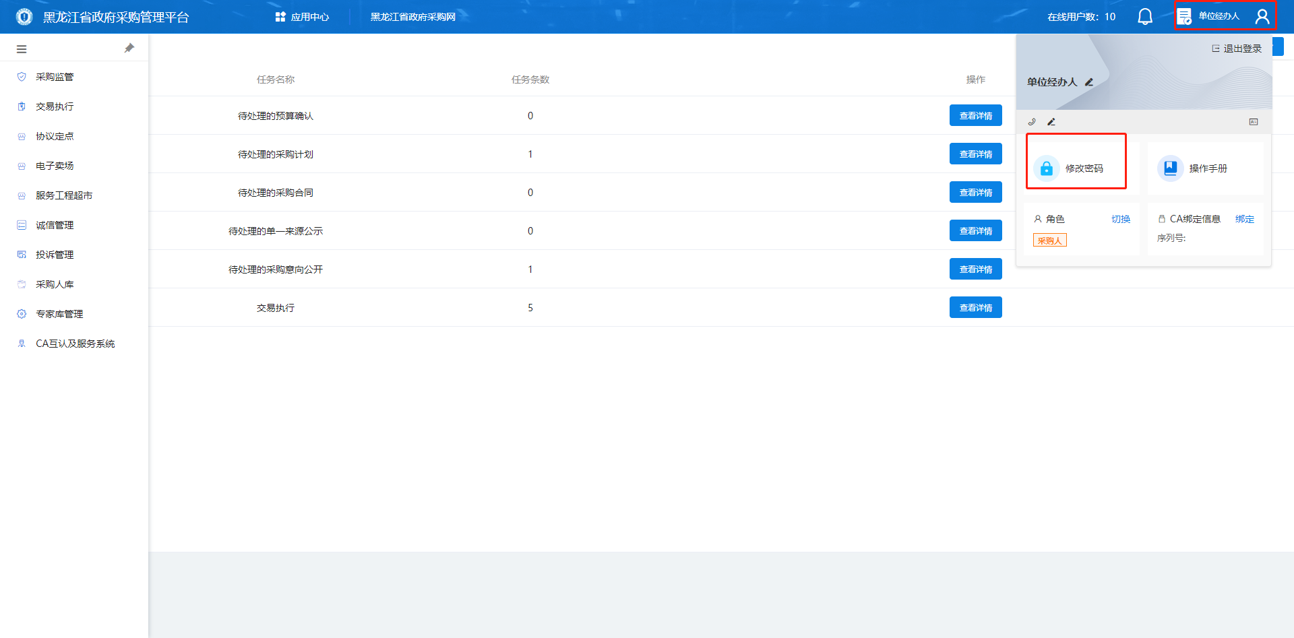Click the user avatar icon in header
This screenshot has height=638, width=1294.
1262,17
